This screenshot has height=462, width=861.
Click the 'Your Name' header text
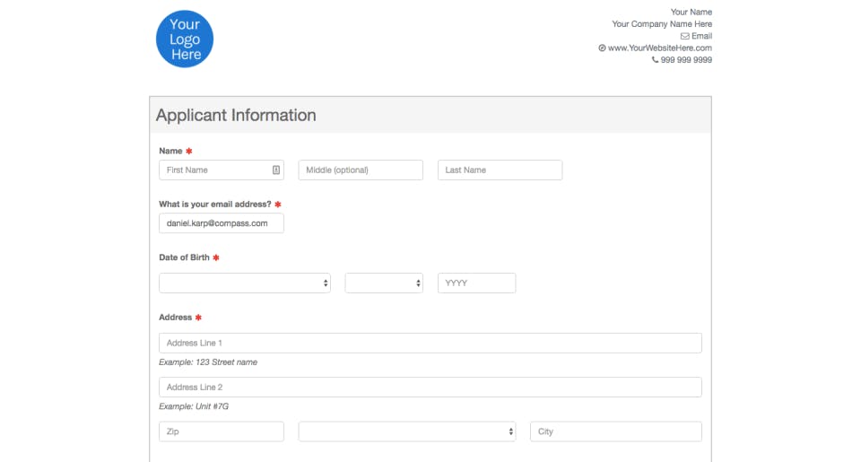[691, 12]
